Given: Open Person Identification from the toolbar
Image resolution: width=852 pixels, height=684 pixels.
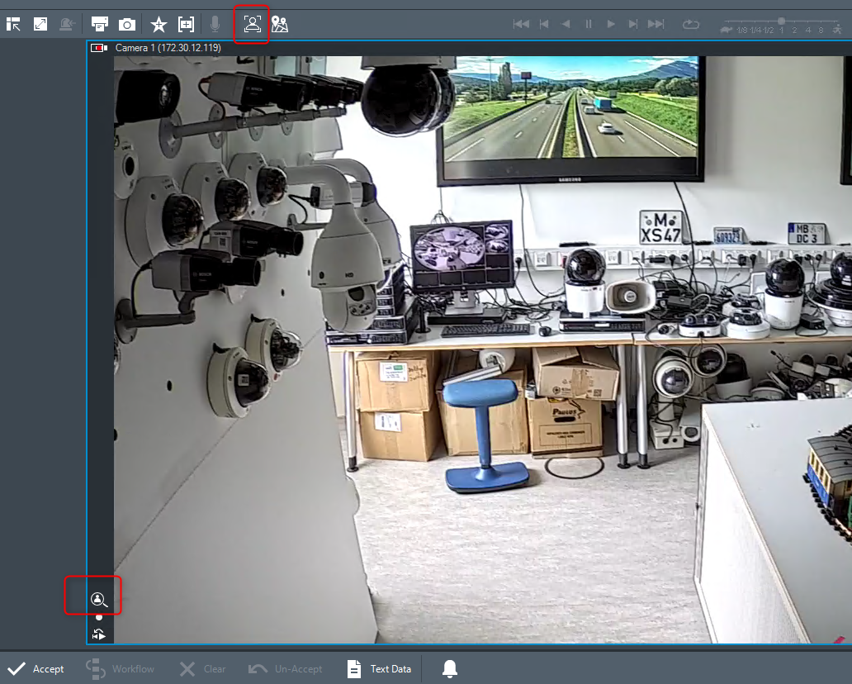Looking at the screenshot, I should pyautogui.click(x=252, y=24).
